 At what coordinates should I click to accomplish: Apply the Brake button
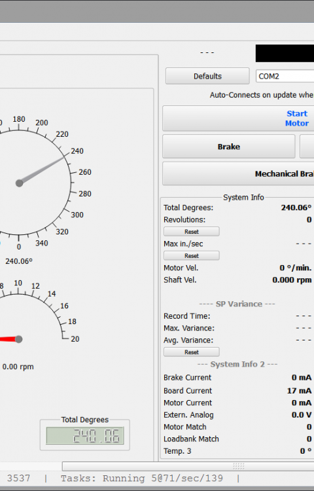pos(228,147)
